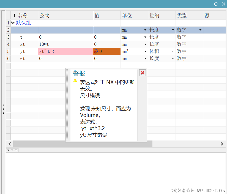Open unit dropdown in new expression row 2
The image size is (227, 194).
coord(145,30)
